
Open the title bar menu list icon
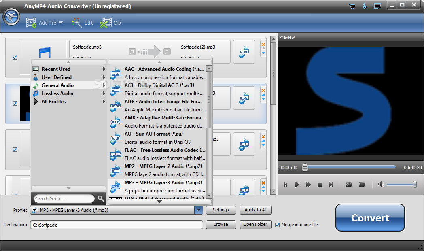point(377,6)
